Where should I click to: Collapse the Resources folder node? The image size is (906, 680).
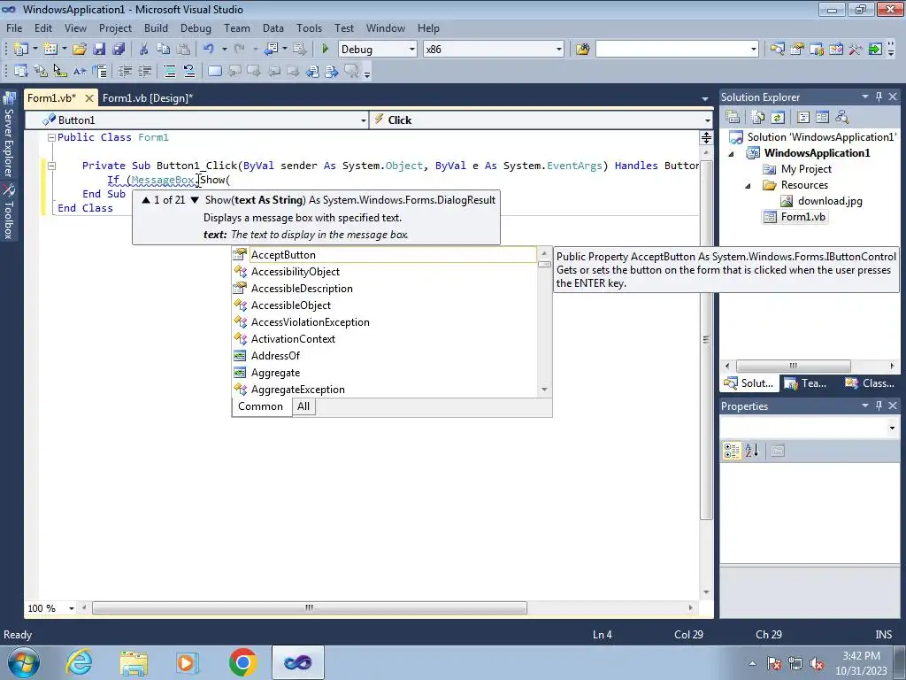(x=749, y=186)
